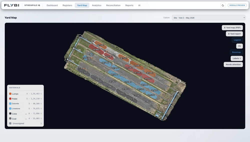Go to the Reconciliation tab
This screenshot has width=250, height=142.
(113, 5)
